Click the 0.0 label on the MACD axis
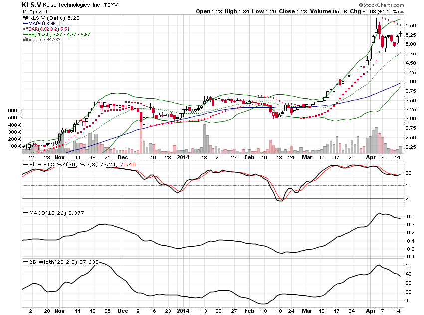 [x=411, y=249]
